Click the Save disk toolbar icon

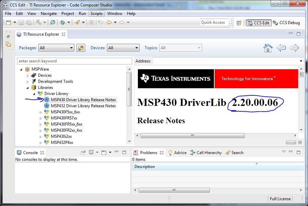[21, 23]
